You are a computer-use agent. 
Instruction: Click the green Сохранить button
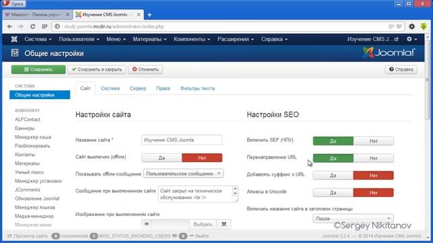(x=39, y=70)
